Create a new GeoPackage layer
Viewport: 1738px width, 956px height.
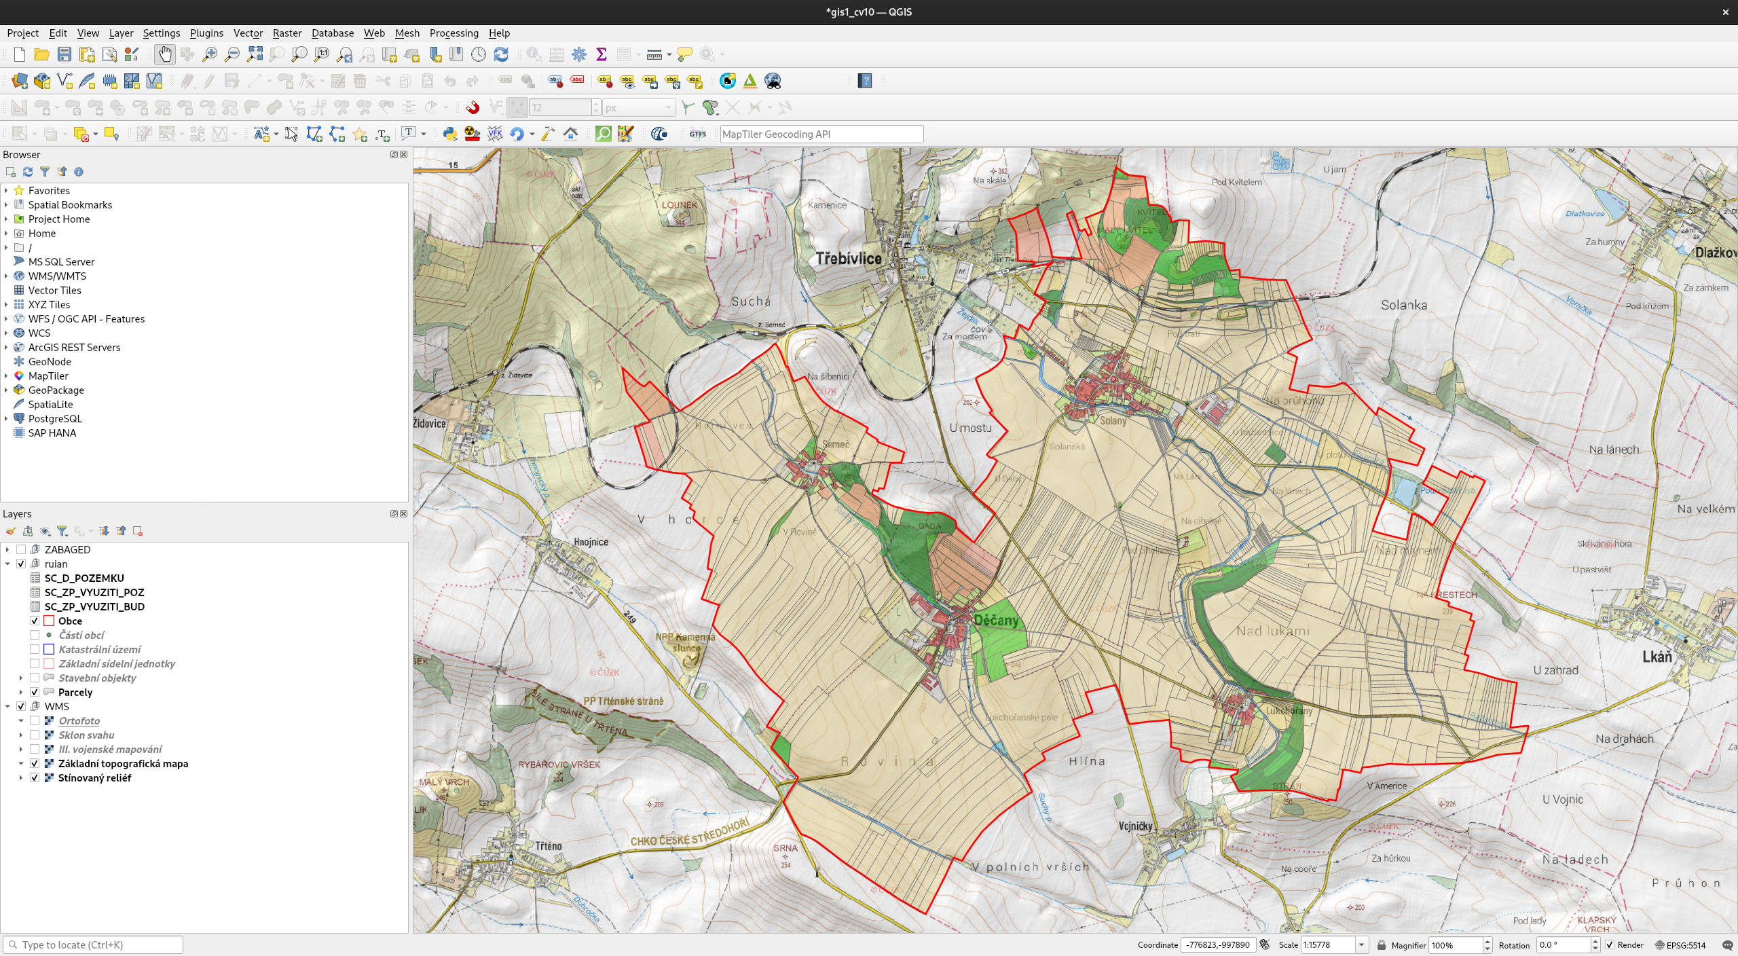pos(42,81)
